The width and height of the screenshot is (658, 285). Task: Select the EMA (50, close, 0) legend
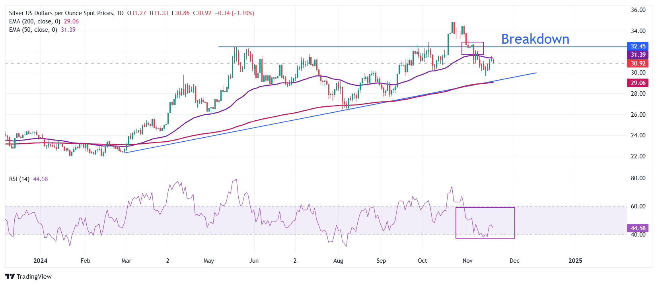click(x=33, y=30)
